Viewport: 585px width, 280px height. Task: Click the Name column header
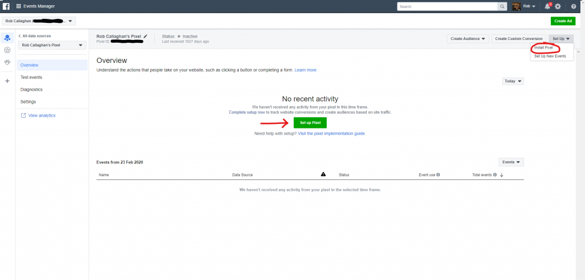pos(104,175)
